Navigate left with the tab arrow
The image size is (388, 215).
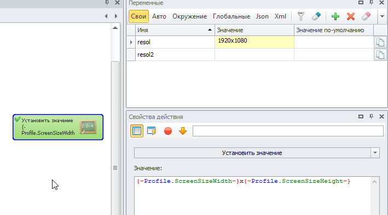click(106, 16)
